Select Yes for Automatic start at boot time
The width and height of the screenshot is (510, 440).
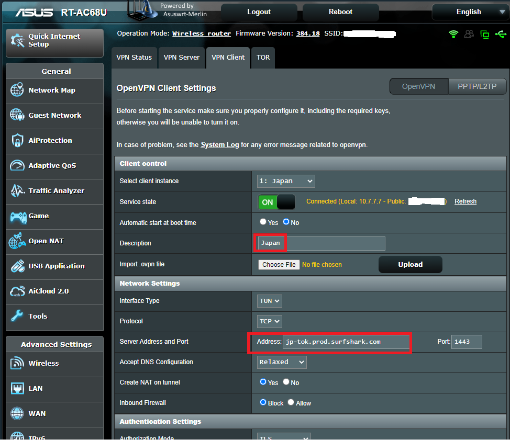click(x=263, y=222)
